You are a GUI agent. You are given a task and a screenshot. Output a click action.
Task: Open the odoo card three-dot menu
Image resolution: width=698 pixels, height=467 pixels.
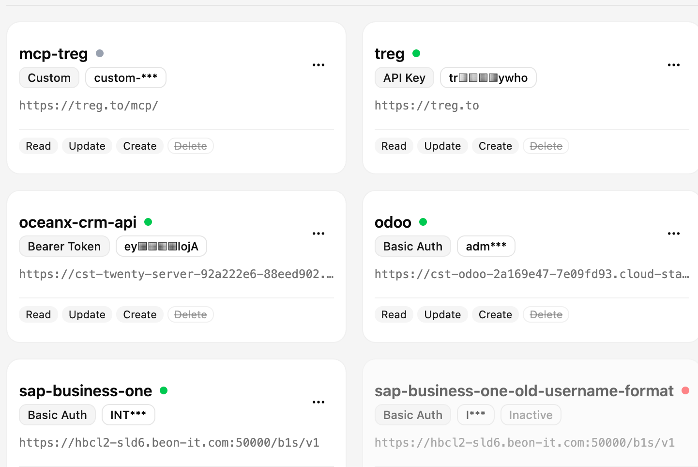(x=674, y=233)
